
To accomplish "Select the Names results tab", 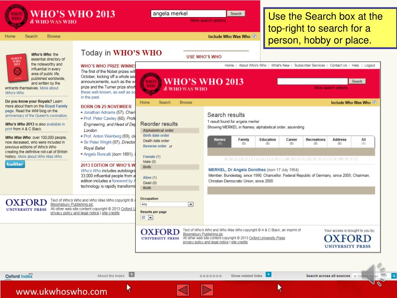I will (x=219, y=141).
